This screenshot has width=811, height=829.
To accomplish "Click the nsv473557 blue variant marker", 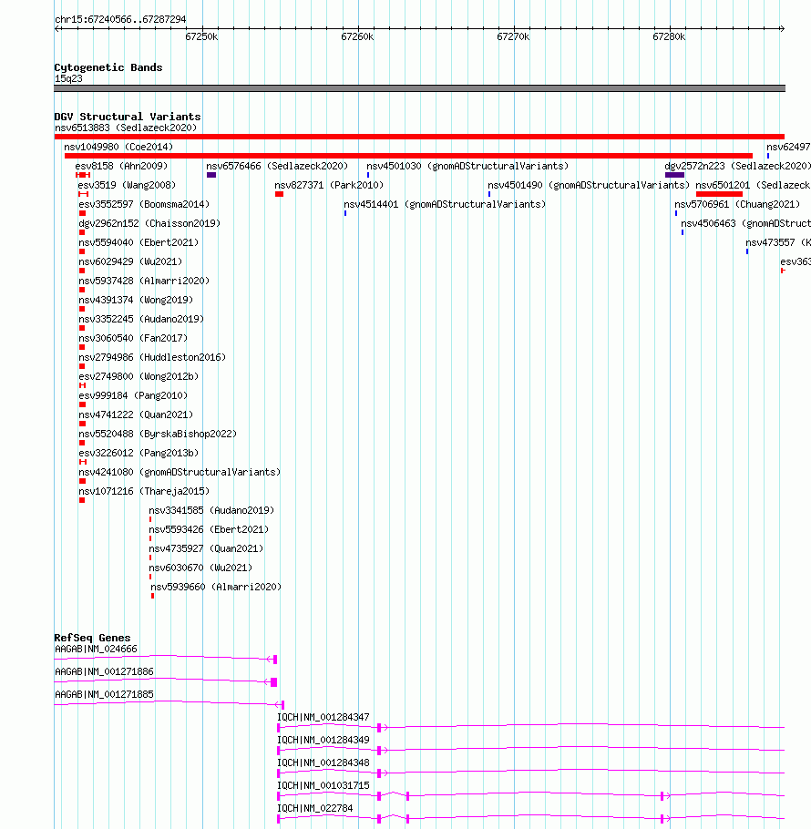I will tap(747, 251).
